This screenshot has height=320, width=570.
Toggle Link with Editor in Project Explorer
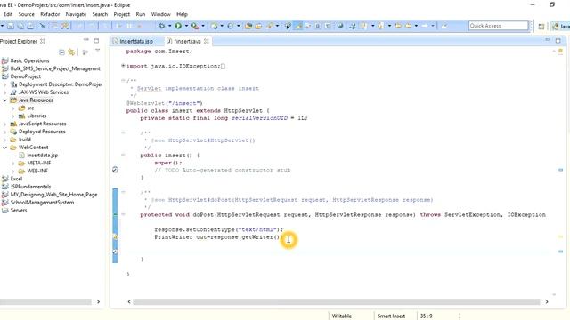[71, 52]
